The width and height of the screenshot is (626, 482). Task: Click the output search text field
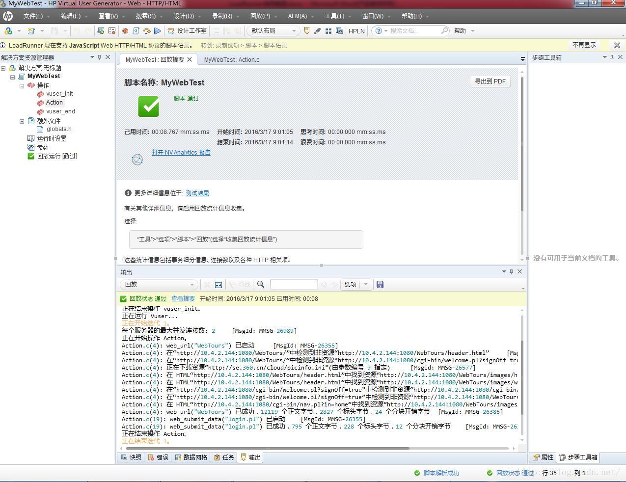click(x=294, y=285)
